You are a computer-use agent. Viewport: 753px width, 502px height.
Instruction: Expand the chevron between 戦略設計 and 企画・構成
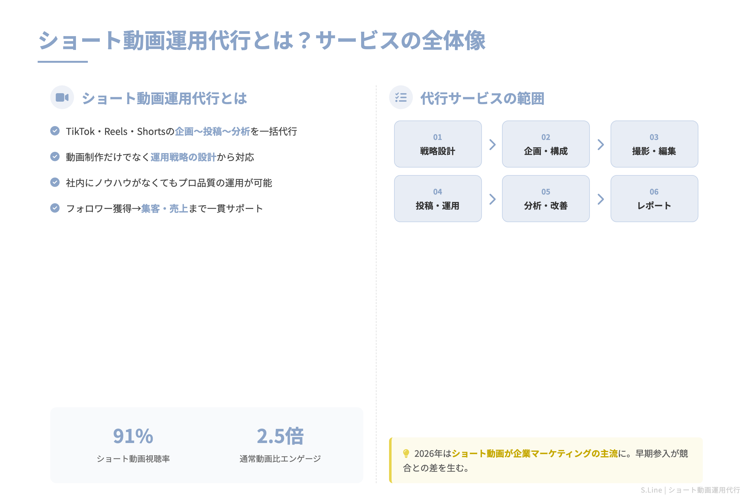pos(492,144)
